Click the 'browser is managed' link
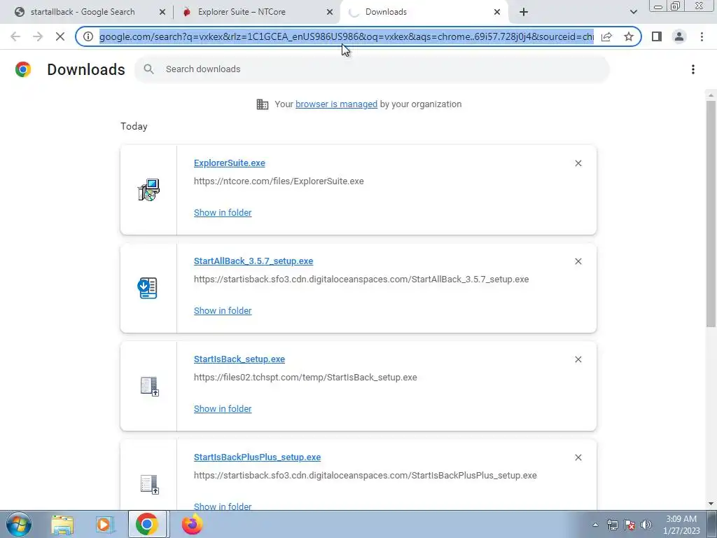 pyautogui.click(x=337, y=104)
